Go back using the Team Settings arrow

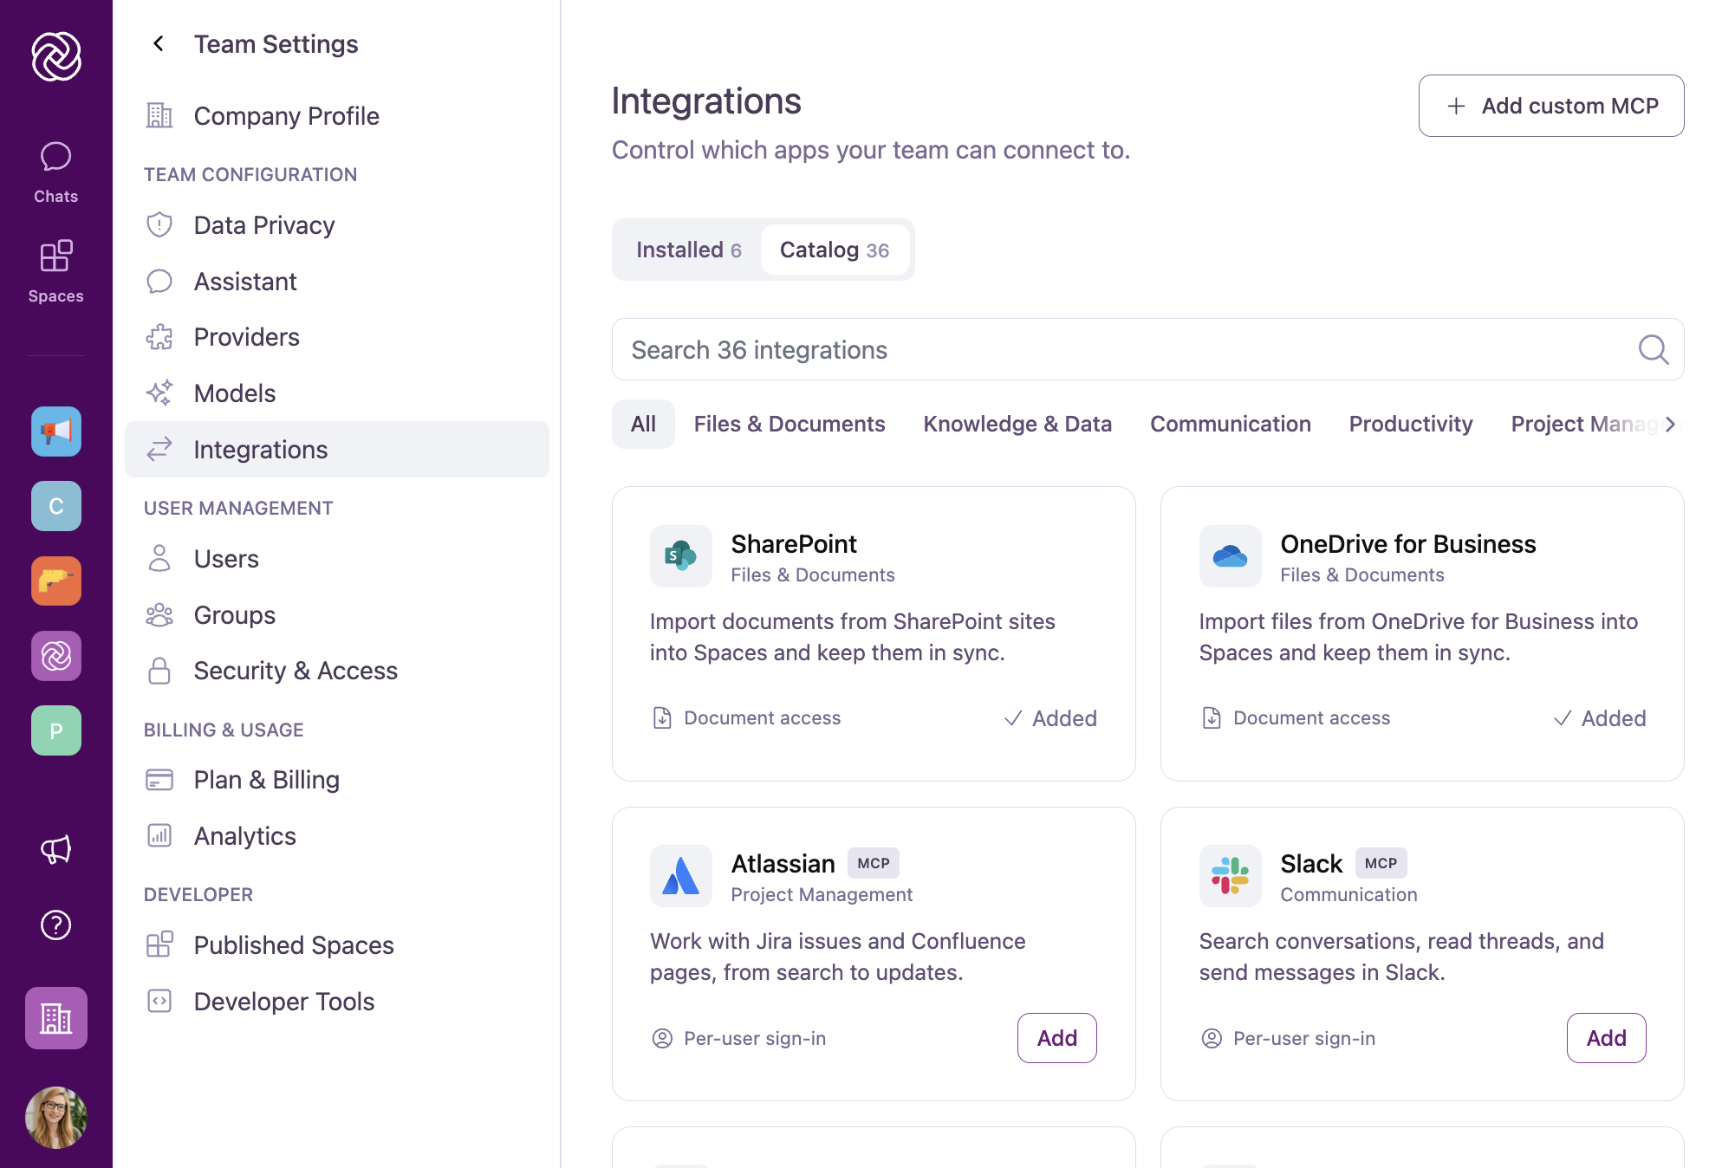(159, 43)
